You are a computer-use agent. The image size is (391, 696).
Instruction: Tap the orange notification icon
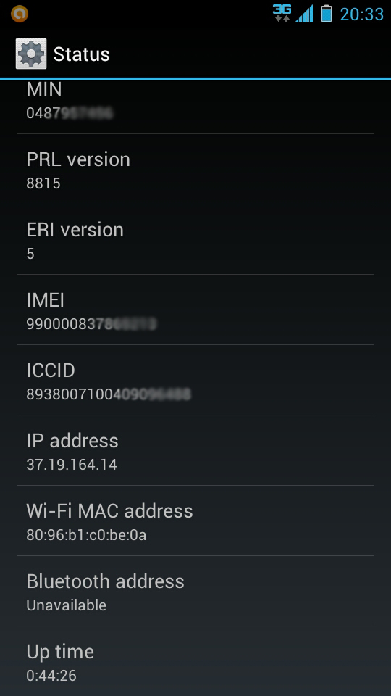pyautogui.click(x=20, y=14)
